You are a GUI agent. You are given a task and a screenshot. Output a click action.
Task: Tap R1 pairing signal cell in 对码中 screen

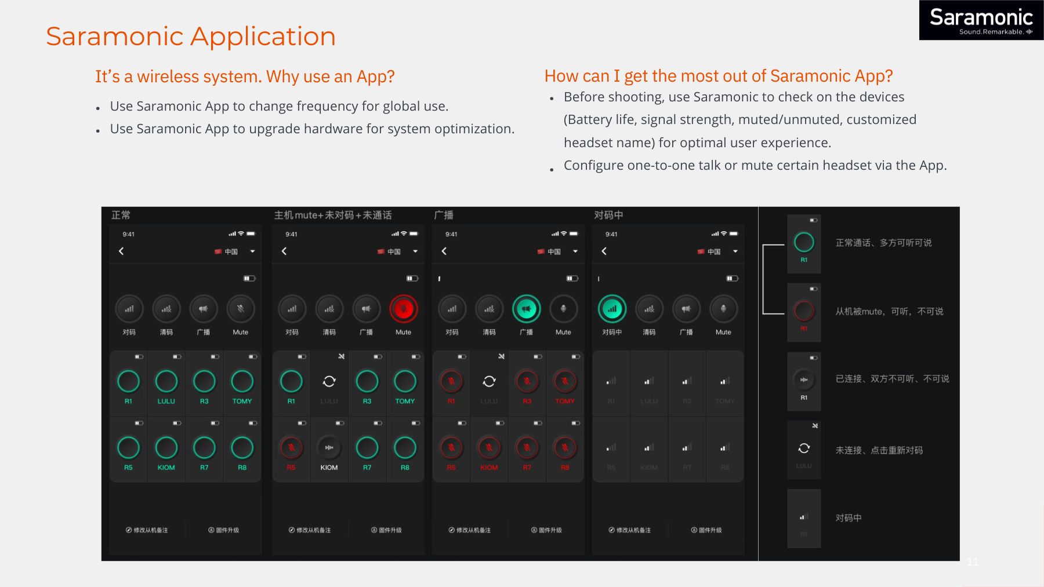(x=611, y=383)
